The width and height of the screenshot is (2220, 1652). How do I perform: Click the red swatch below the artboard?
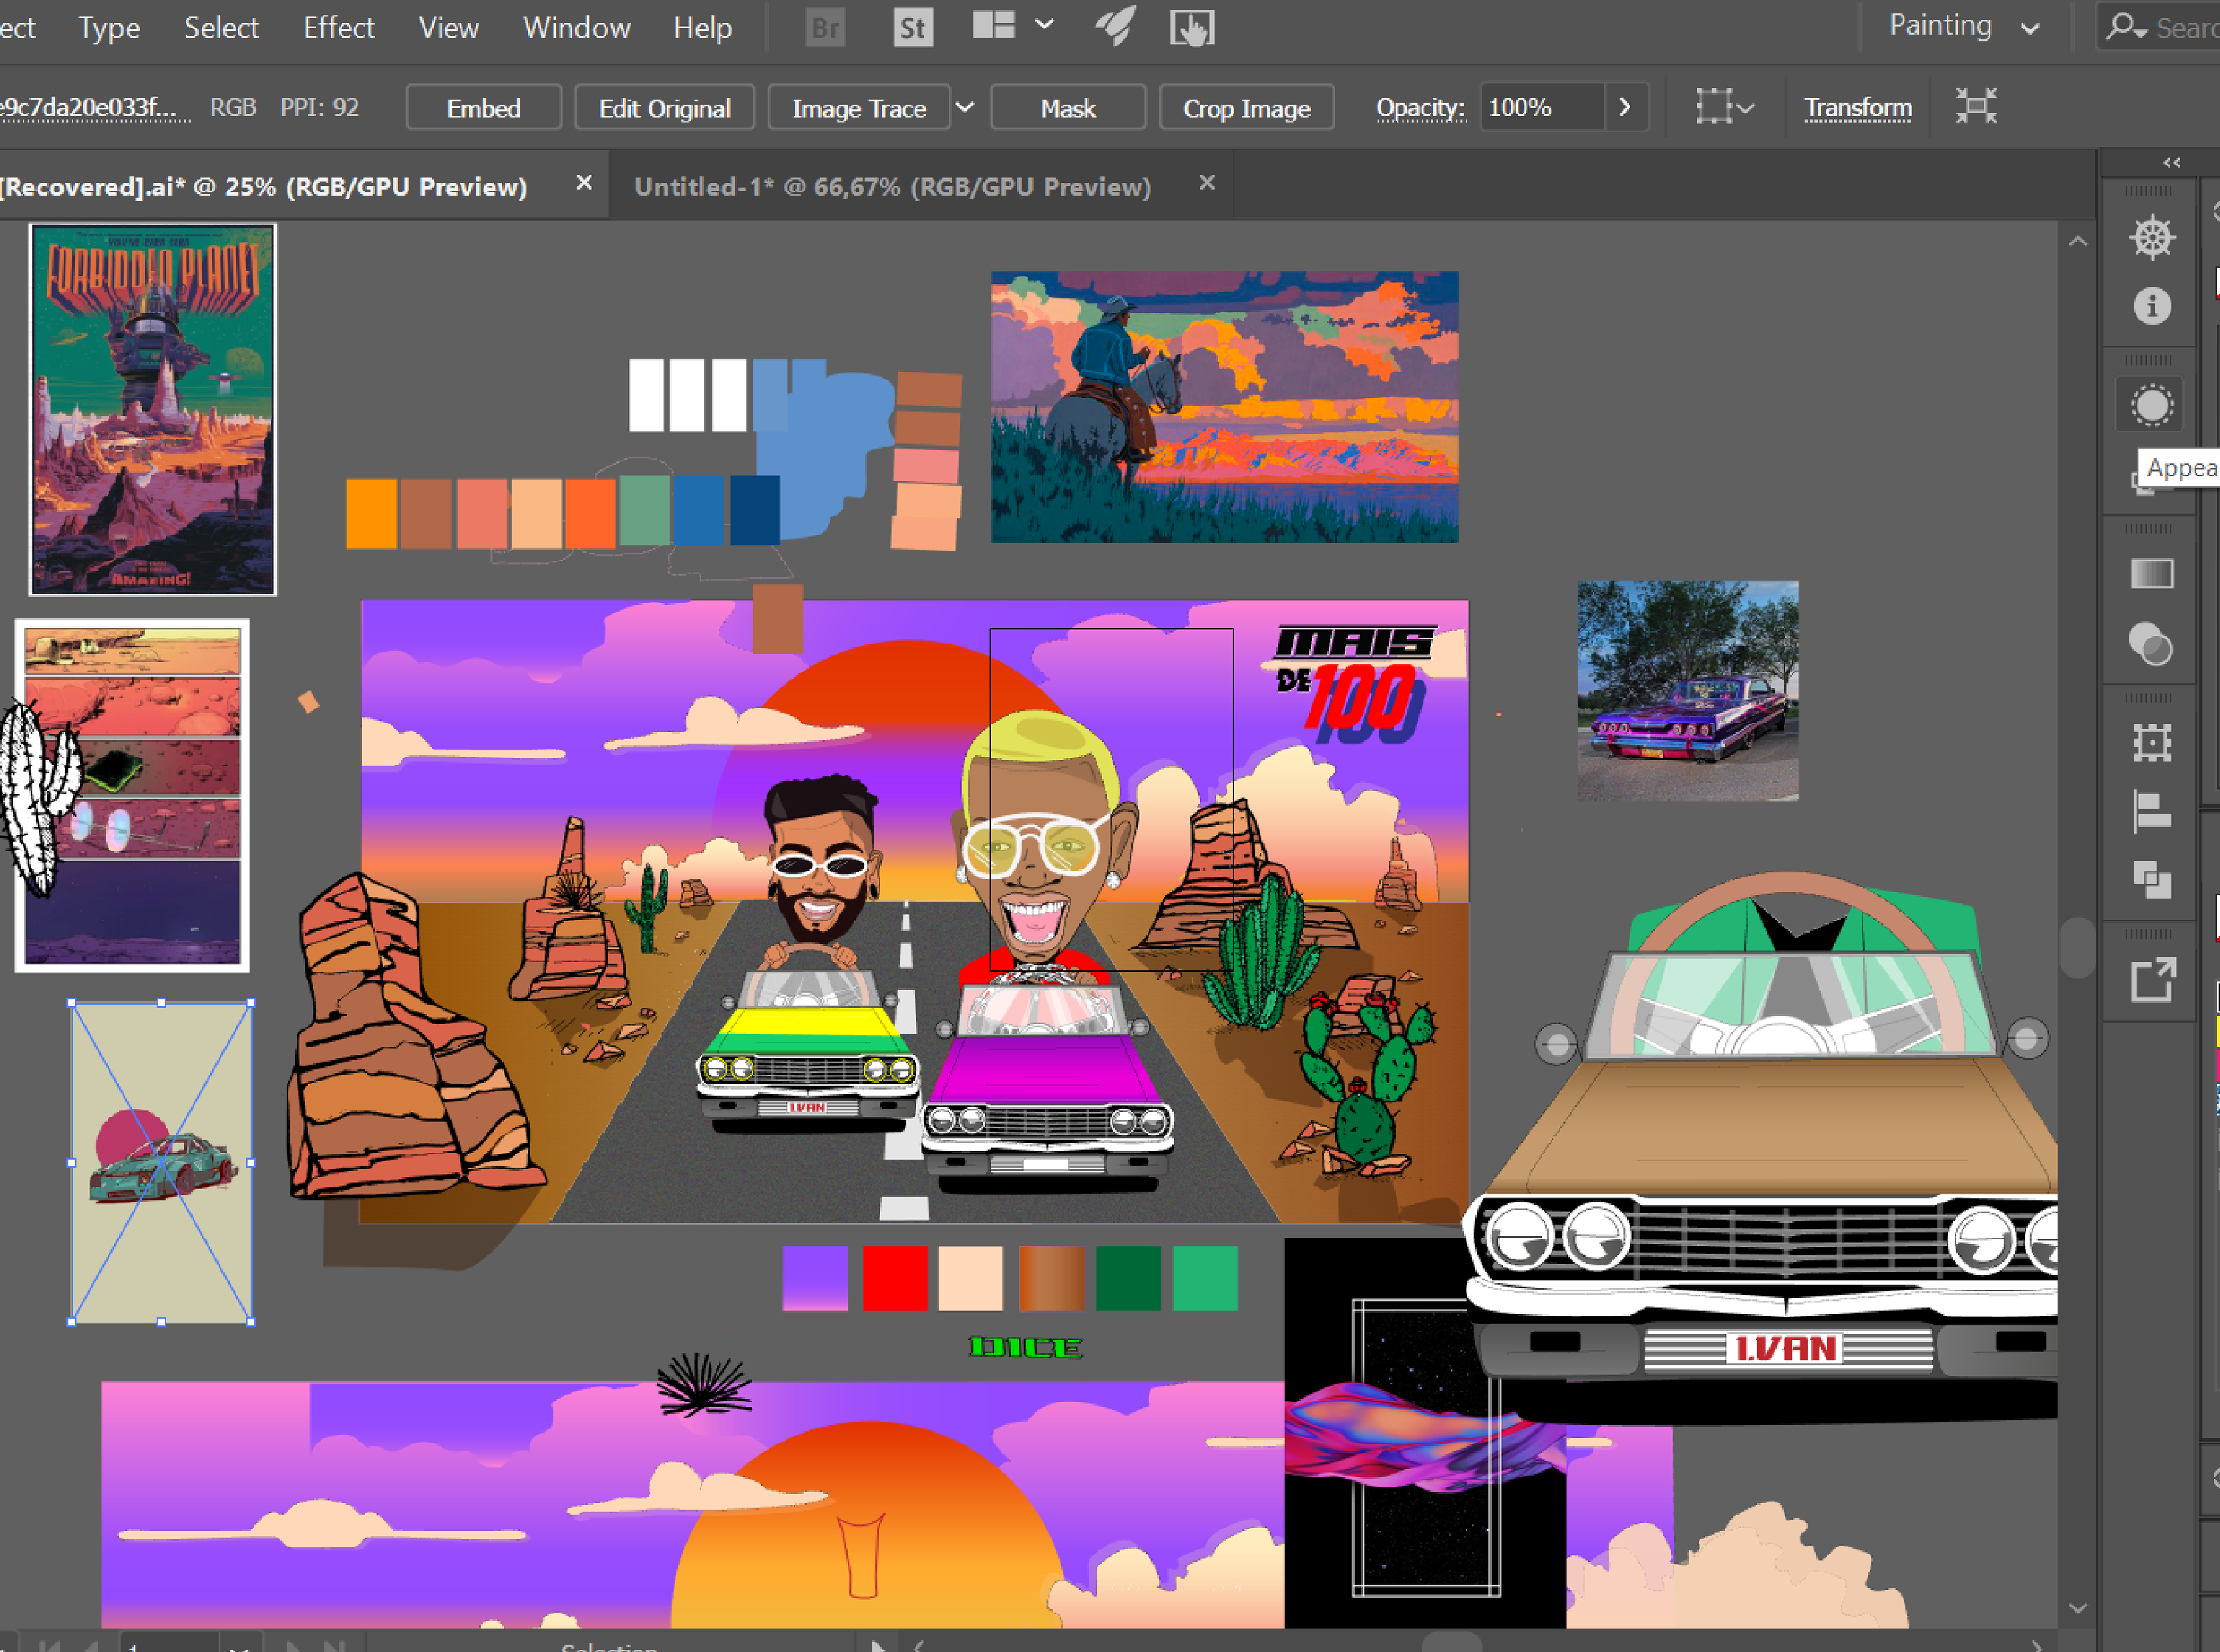[x=894, y=1277]
